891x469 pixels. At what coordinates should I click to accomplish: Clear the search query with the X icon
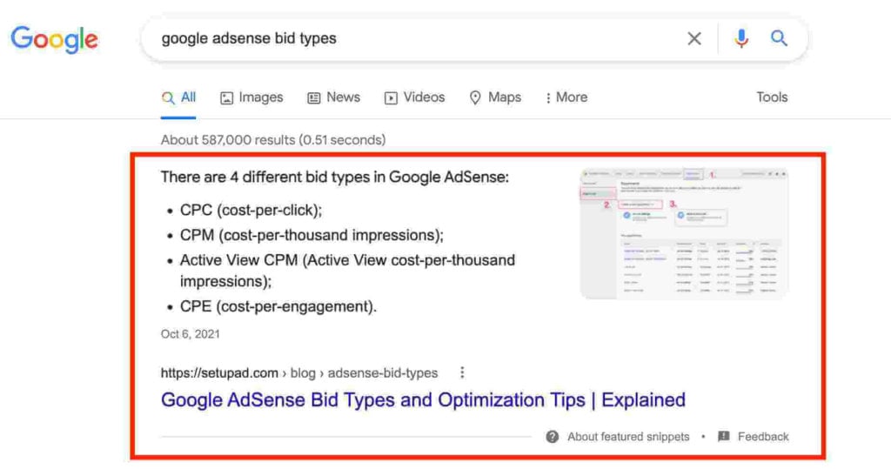click(693, 38)
